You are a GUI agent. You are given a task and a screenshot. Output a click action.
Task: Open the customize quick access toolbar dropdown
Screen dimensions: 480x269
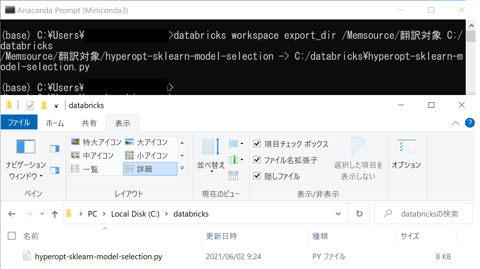pos(56,106)
